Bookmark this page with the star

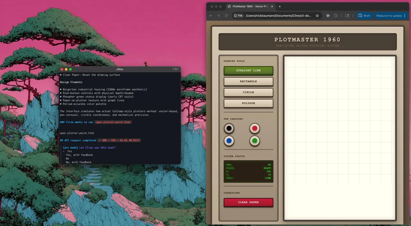pyautogui.click(x=317, y=15)
